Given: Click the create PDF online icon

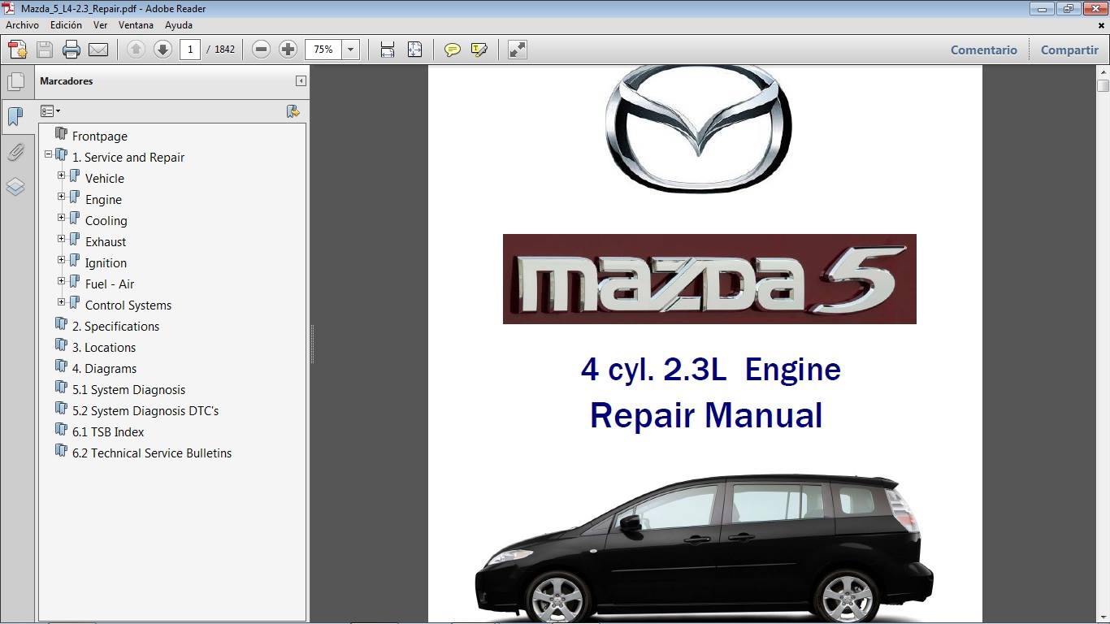Looking at the screenshot, I should pos(18,50).
